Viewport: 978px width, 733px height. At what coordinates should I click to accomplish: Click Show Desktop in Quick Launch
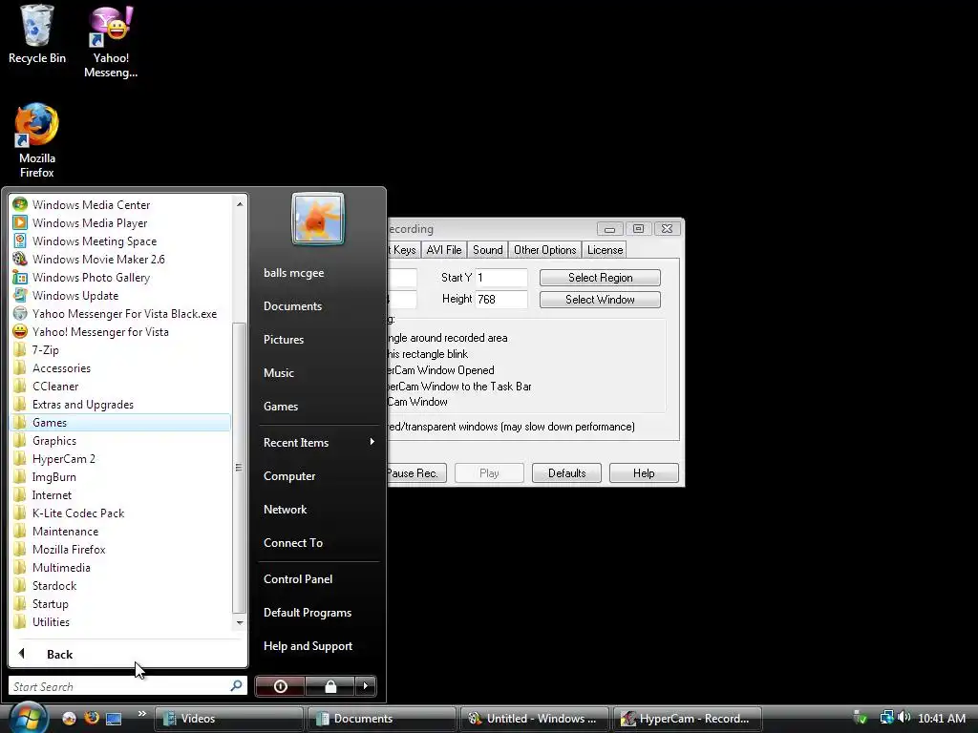114,718
